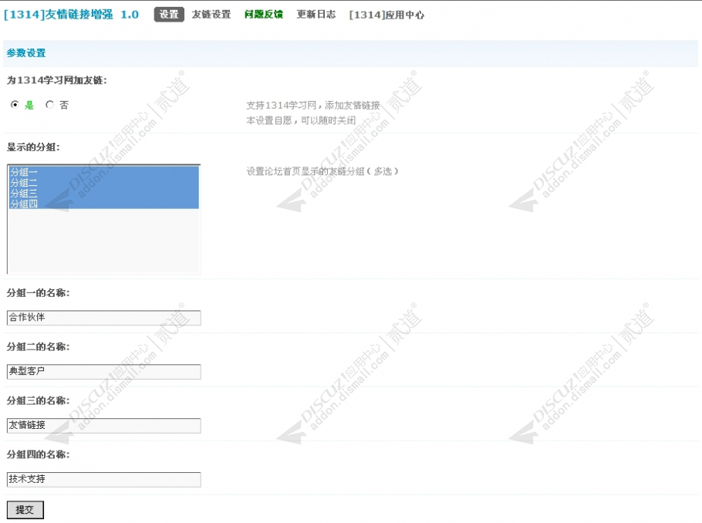The image size is (702, 523).
Task: Open the 设置 tab
Action: (x=169, y=15)
